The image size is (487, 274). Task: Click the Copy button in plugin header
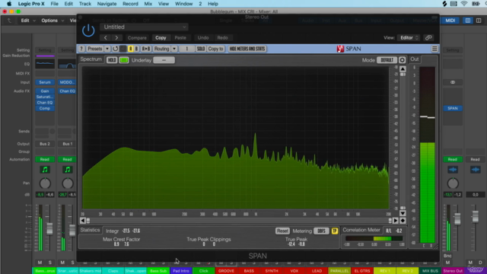click(161, 37)
